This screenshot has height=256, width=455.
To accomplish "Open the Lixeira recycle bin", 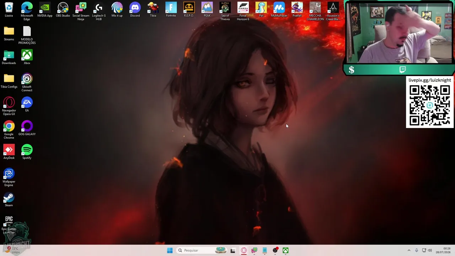I will click(9, 10).
